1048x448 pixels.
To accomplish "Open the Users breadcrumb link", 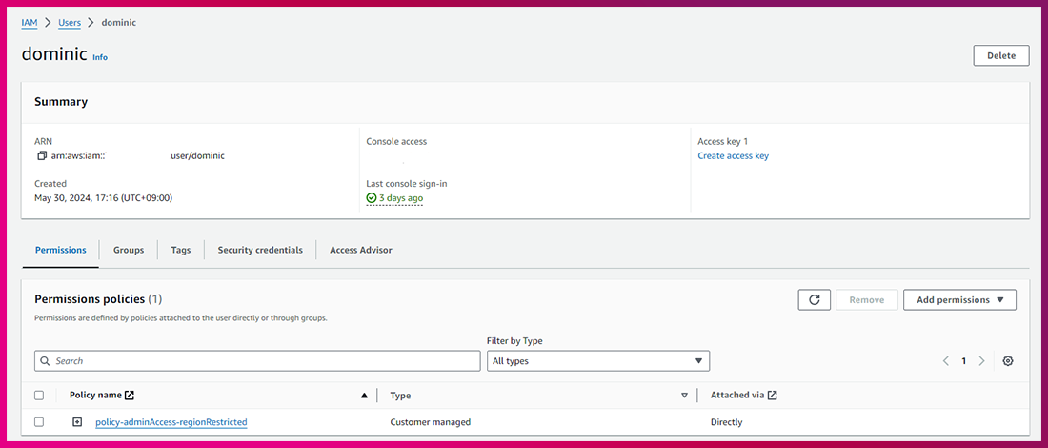I will [x=70, y=22].
